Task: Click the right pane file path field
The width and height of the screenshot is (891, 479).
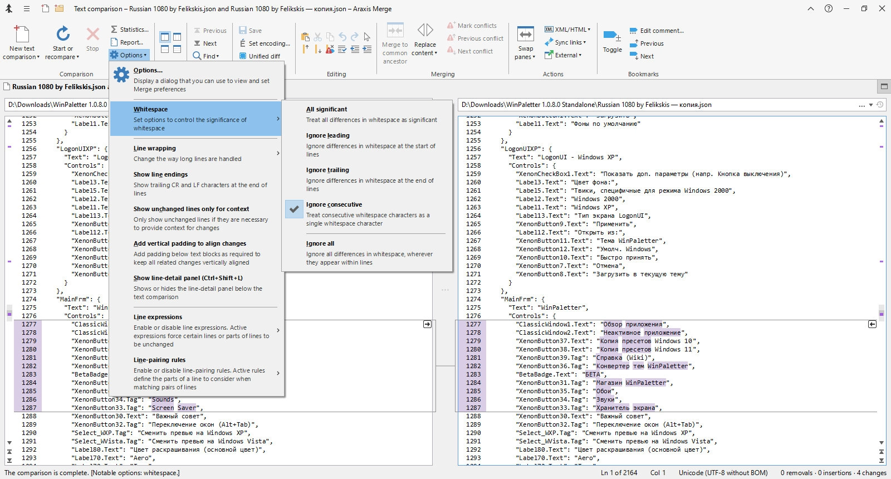Action: (x=657, y=105)
